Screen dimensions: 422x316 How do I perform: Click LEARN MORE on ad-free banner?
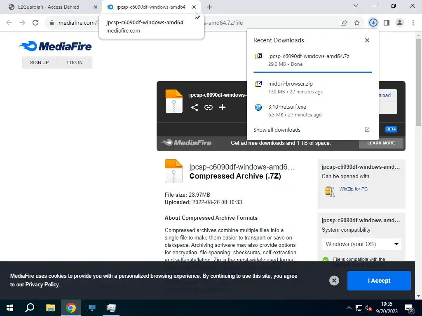click(x=381, y=143)
